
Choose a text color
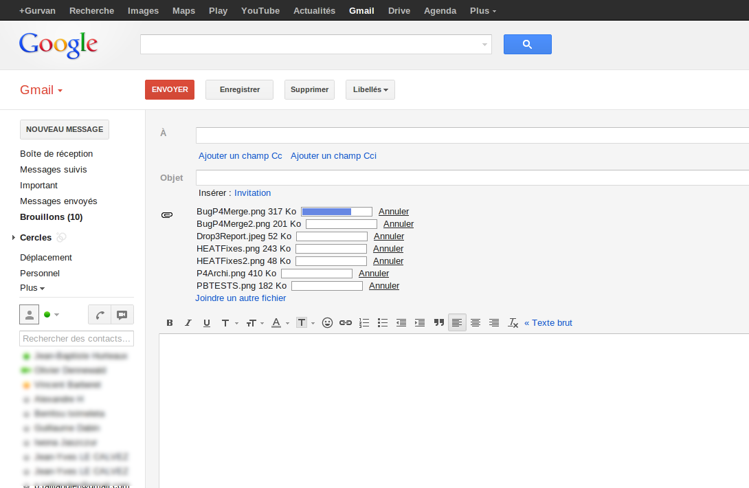click(x=280, y=323)
